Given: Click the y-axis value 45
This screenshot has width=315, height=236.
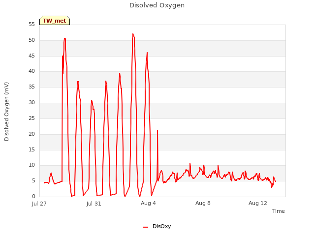Looking at the screenshot, I should 31,56.
